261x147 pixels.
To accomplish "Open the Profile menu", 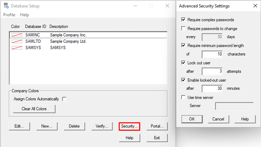I will [9, 15].
